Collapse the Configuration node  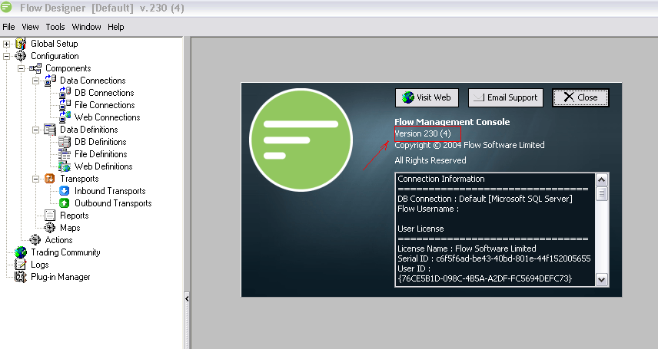tap(6, 56)
